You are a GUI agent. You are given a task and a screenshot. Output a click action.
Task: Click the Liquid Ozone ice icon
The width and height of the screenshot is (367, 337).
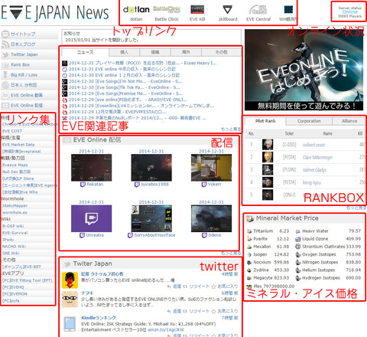pyautogui.click(x=298, y=239)
